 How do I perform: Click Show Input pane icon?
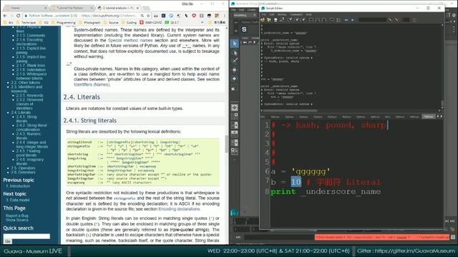318,20
